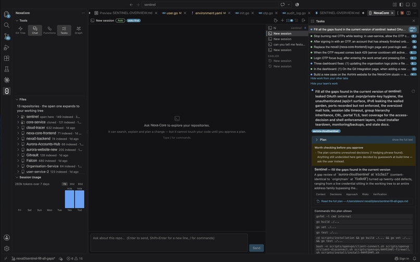Click the sentinel command center search box
This screenshot has width=420, height=262.
211,5
